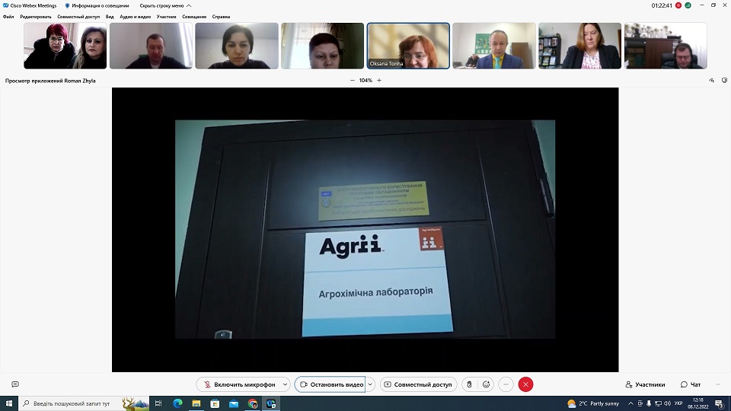Click the shared screen content area
Image resolution: width=731 pixels, height=411 pixels.
(x=365, y=230)
